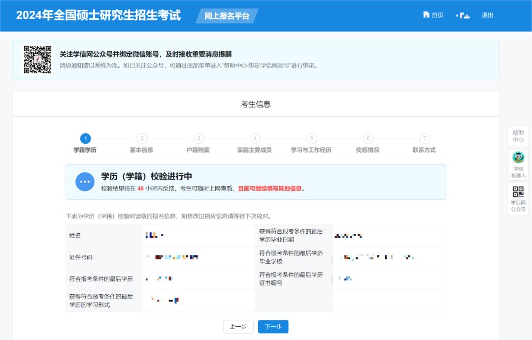Switch to step 2 基本信息

click(x=141, y=139)
